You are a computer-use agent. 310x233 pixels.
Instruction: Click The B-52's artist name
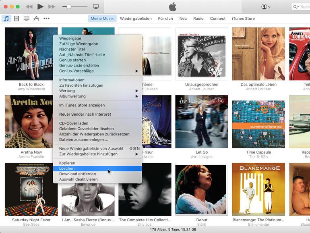pos(258,157)
